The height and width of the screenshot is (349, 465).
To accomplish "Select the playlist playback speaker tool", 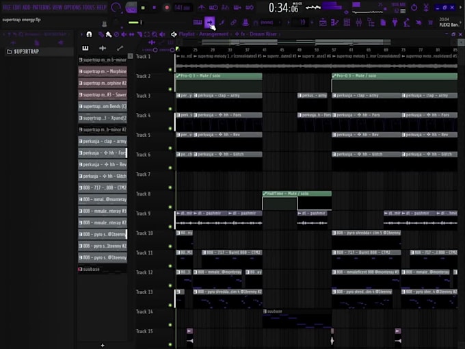I will pyautogui.click(x=162, y=35).
